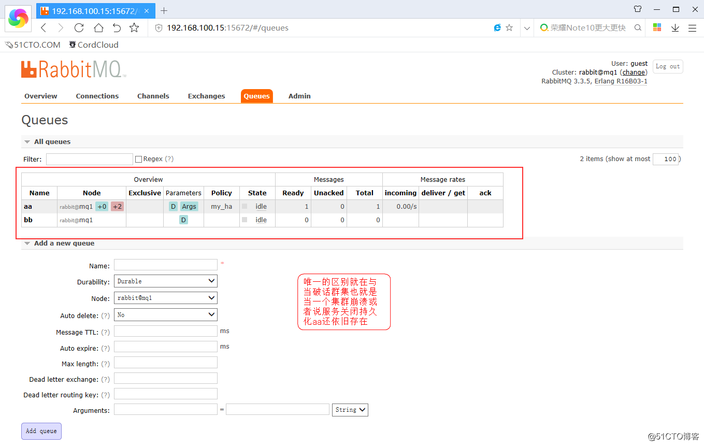The image size is (704, 446).
Task: Click the Dead letter routing key field
Action: pos(166,394)
